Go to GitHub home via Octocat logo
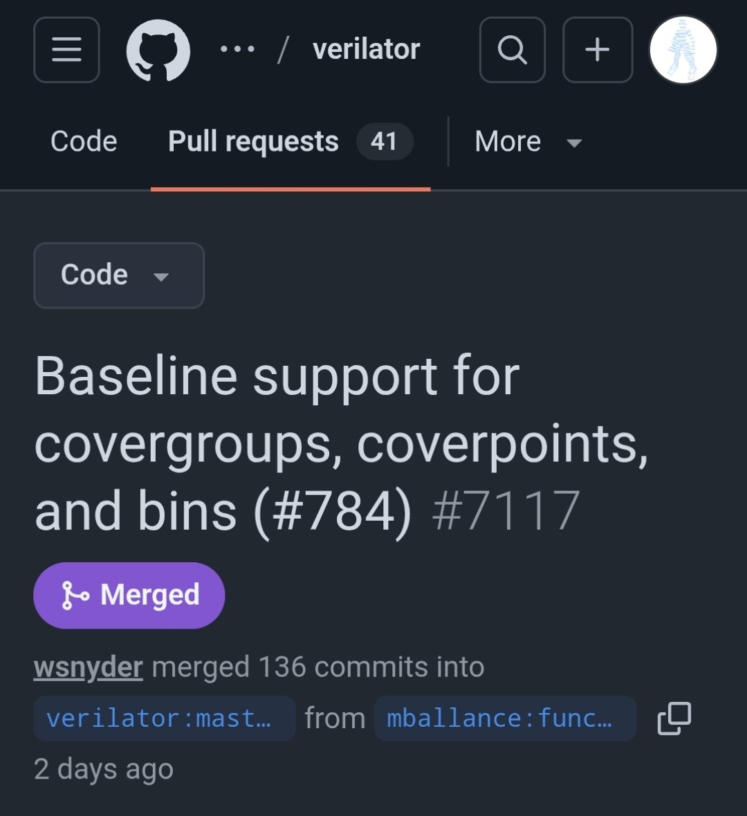 click(158, 50)
